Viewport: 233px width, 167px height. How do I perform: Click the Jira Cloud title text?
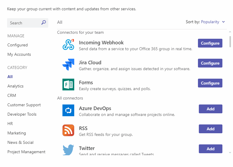click(x=90, y=63)
